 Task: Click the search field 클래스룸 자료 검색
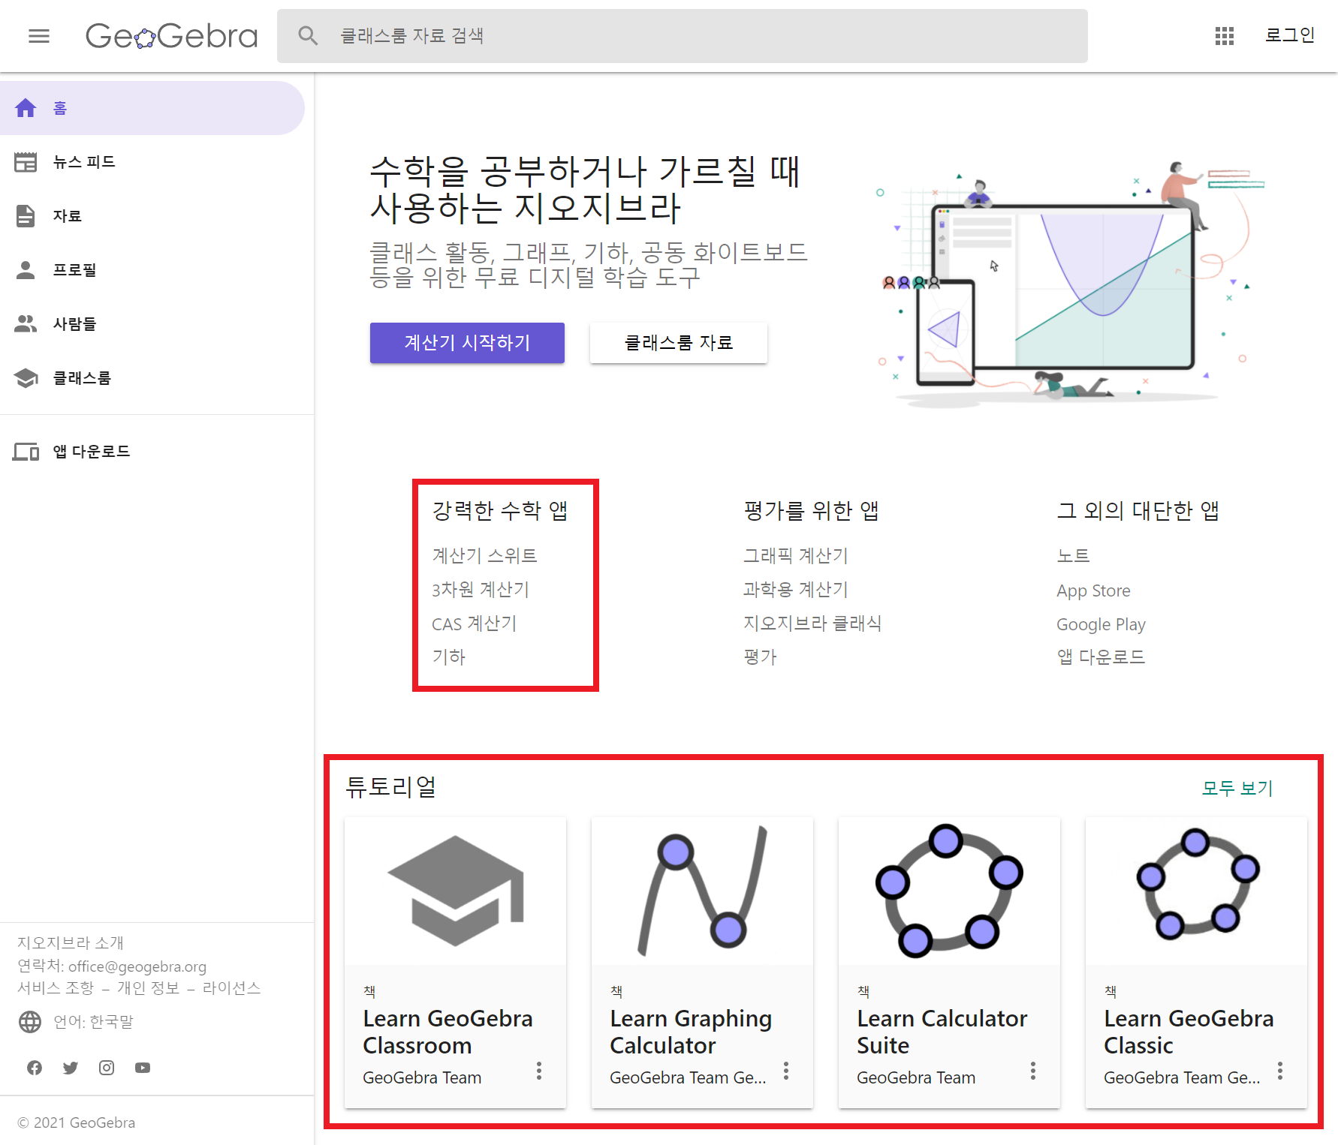click(x=683, y=36)
